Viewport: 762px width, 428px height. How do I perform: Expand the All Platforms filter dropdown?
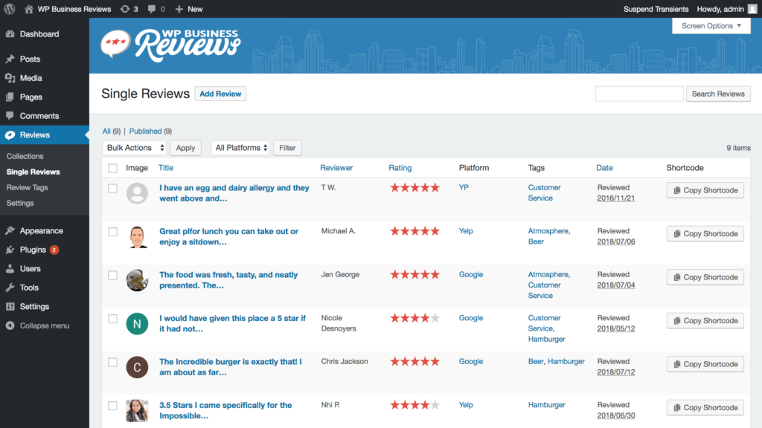tap(240, 148)
